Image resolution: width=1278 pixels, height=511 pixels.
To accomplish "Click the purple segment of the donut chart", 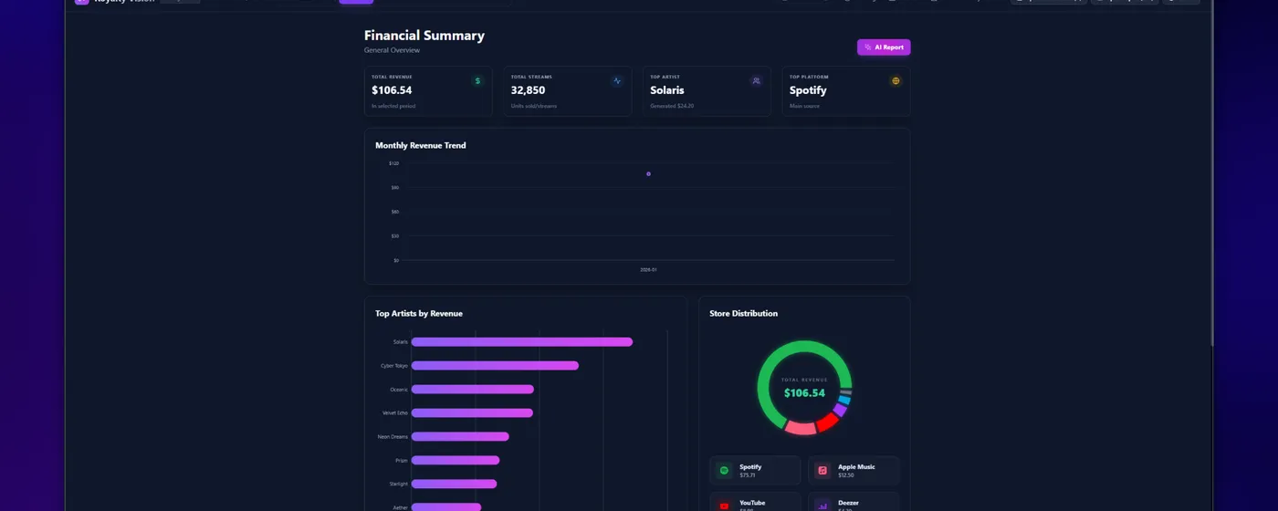I will [841, 411].
